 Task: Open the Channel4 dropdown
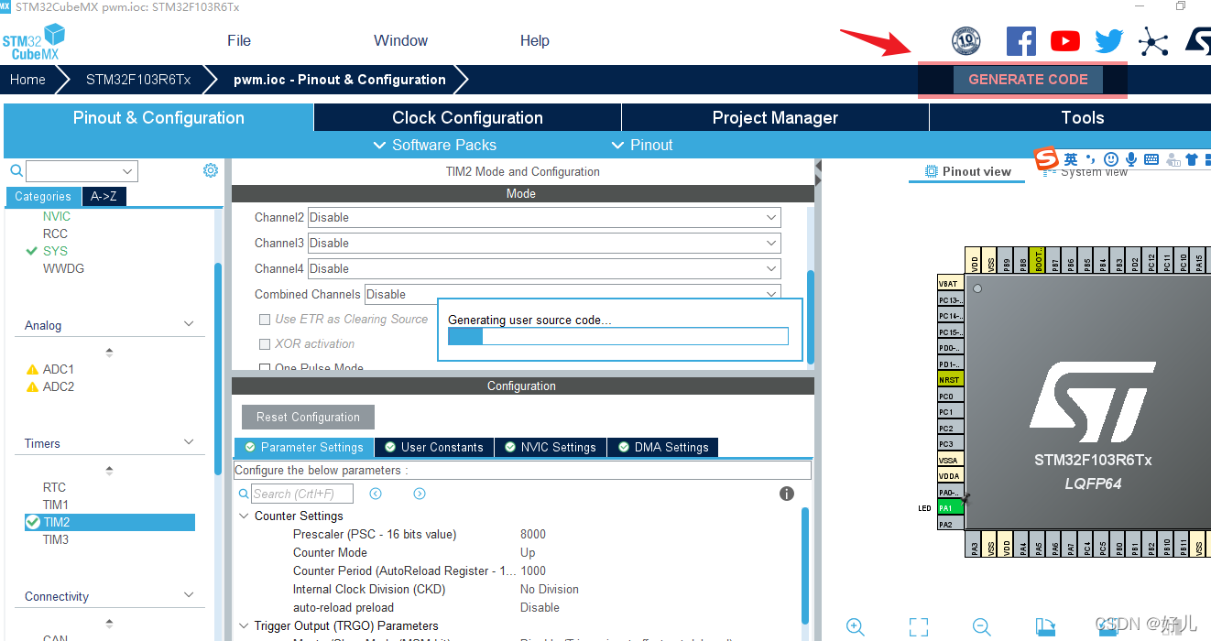tap(544, 268)
